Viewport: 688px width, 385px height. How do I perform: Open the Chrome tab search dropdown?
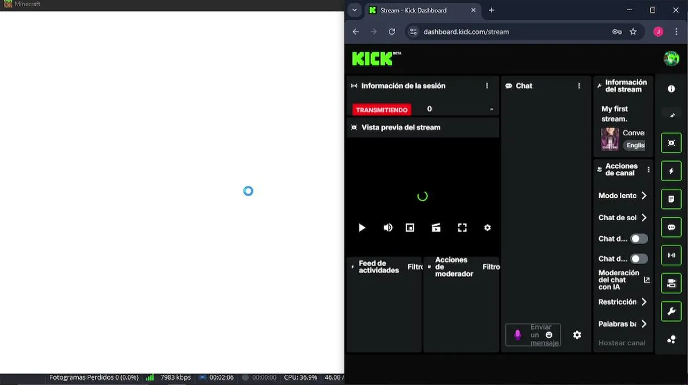point(354,10)
